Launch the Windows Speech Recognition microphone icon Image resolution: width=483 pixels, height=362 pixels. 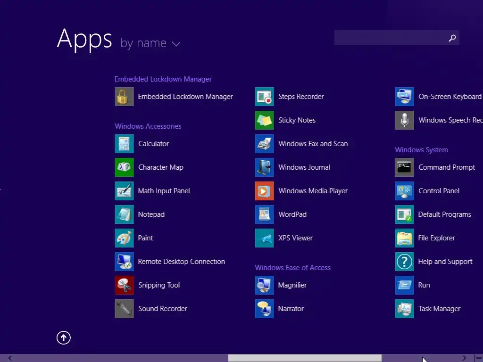tap(404, 120)
